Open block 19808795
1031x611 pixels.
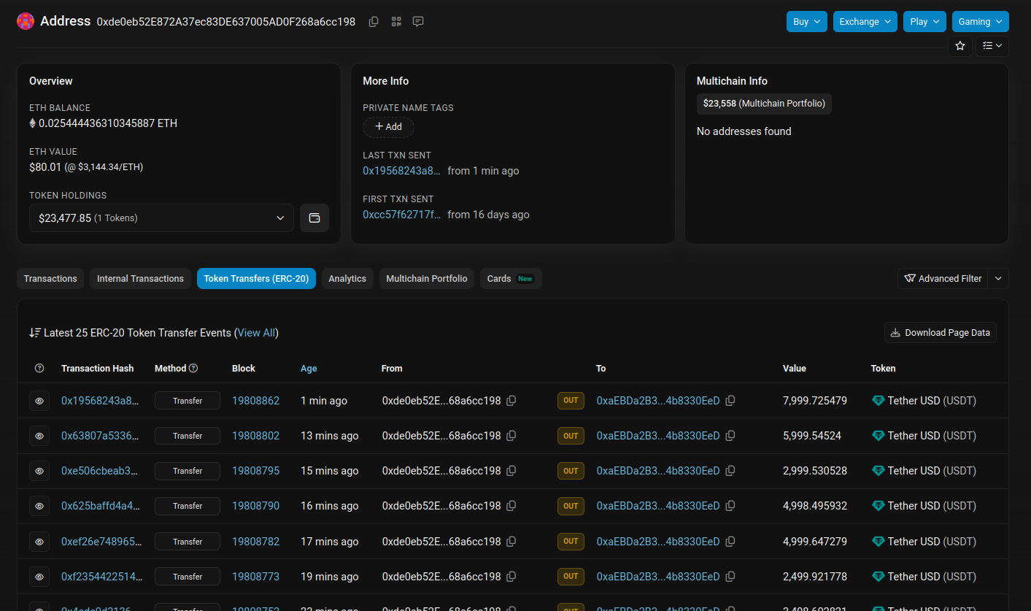pyautogui.click(x=255, y=471)
